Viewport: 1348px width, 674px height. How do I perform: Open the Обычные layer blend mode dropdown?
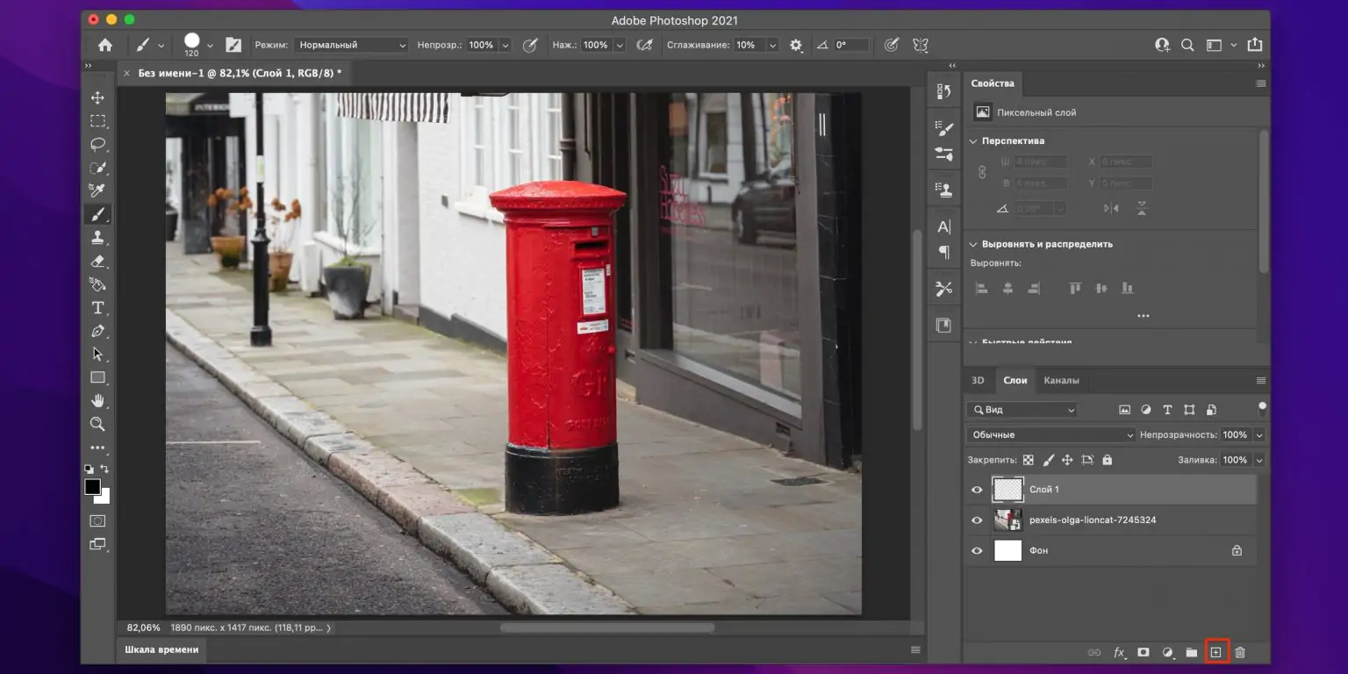pyautogui.click(x=1051, y=434)
